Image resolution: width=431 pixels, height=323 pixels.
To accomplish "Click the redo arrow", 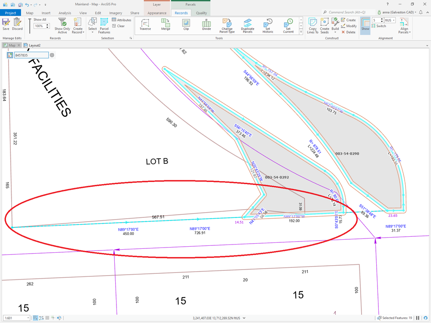I will pos(35,4).
